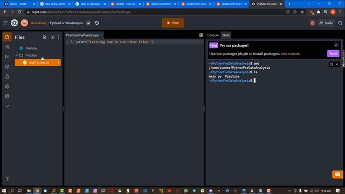Open Windows taskbar search
Image resolution: width=345 pixels, height=194 pixels.
pos(12,191)
